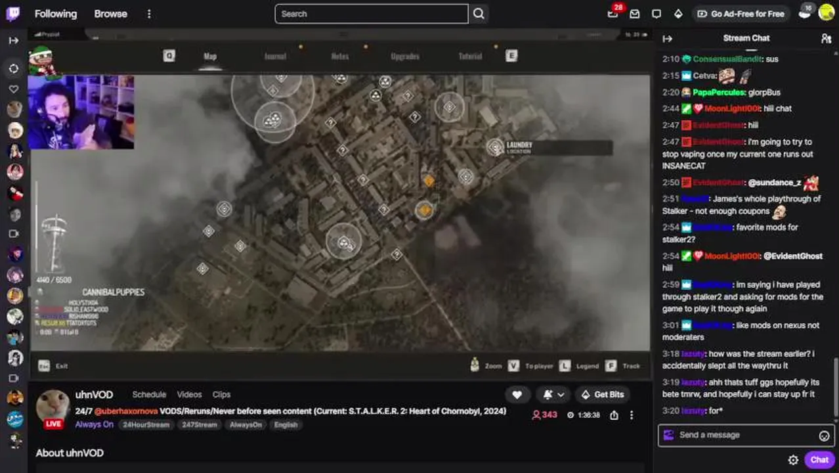The height and width of the screenshot is (473, 839).
Task: Click the Chat send button
Action: [x=819, y=460]
